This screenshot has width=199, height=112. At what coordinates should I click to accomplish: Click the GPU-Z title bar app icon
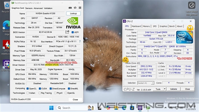(13, 3)
